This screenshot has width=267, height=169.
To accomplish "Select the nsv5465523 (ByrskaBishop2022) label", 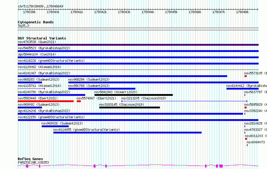I will click(x=44, y=48).
